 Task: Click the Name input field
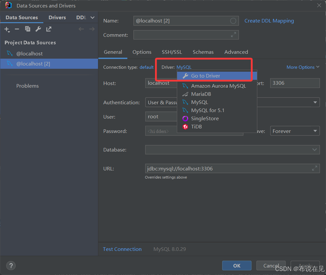click(186, 21)
